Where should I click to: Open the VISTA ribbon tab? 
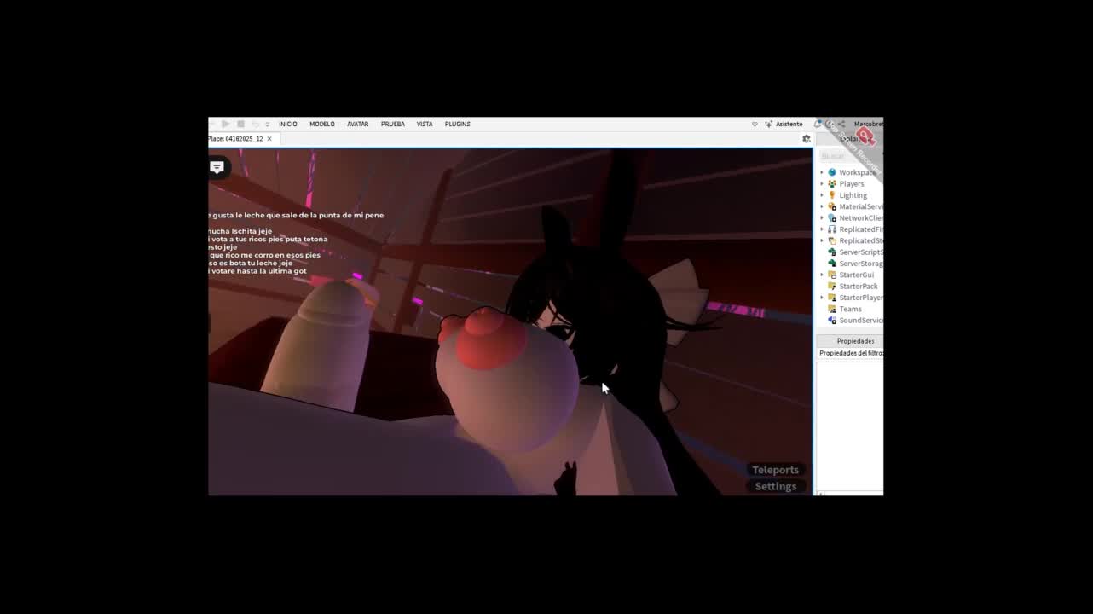pos(424,125)
